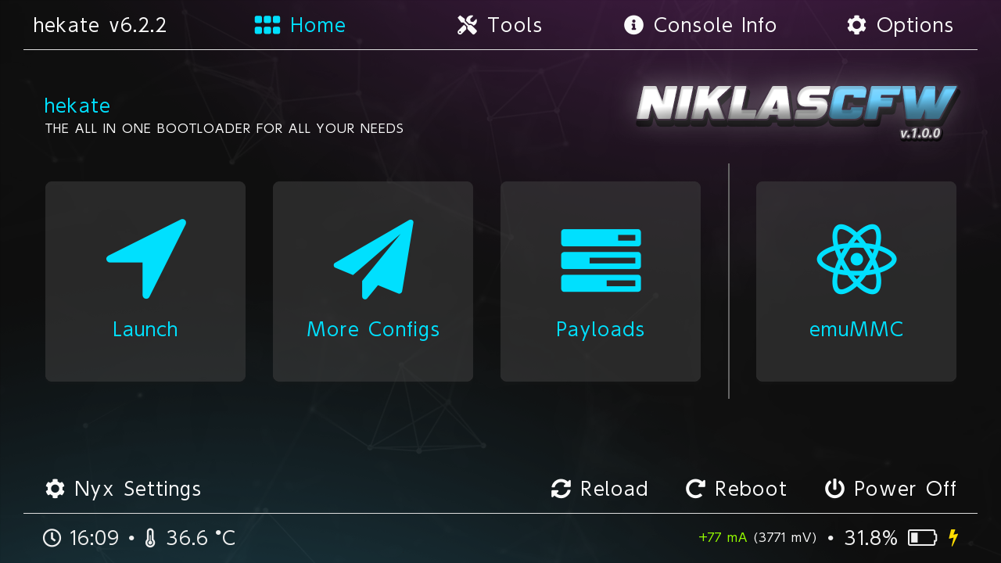This screenshot has width=1001, height=563.
Task: Click the Power Off power symbol icon
Action: (834, 489)
